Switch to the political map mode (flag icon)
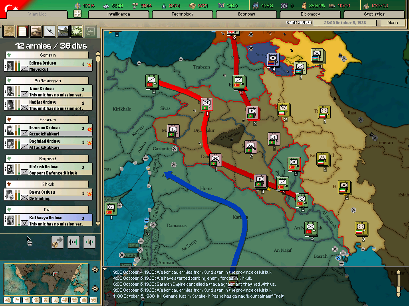409x306 pixels. (17, 300)
